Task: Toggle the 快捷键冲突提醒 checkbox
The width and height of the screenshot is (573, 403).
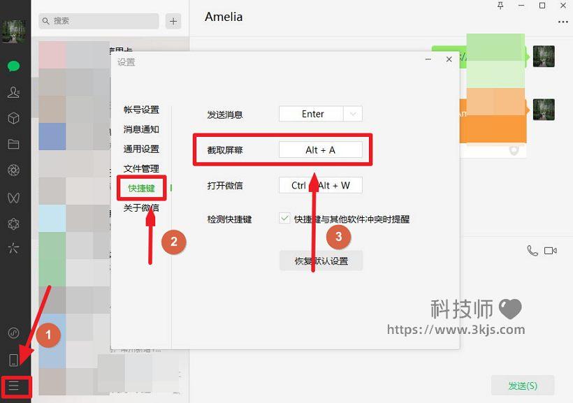Action: tap(284, 219)
